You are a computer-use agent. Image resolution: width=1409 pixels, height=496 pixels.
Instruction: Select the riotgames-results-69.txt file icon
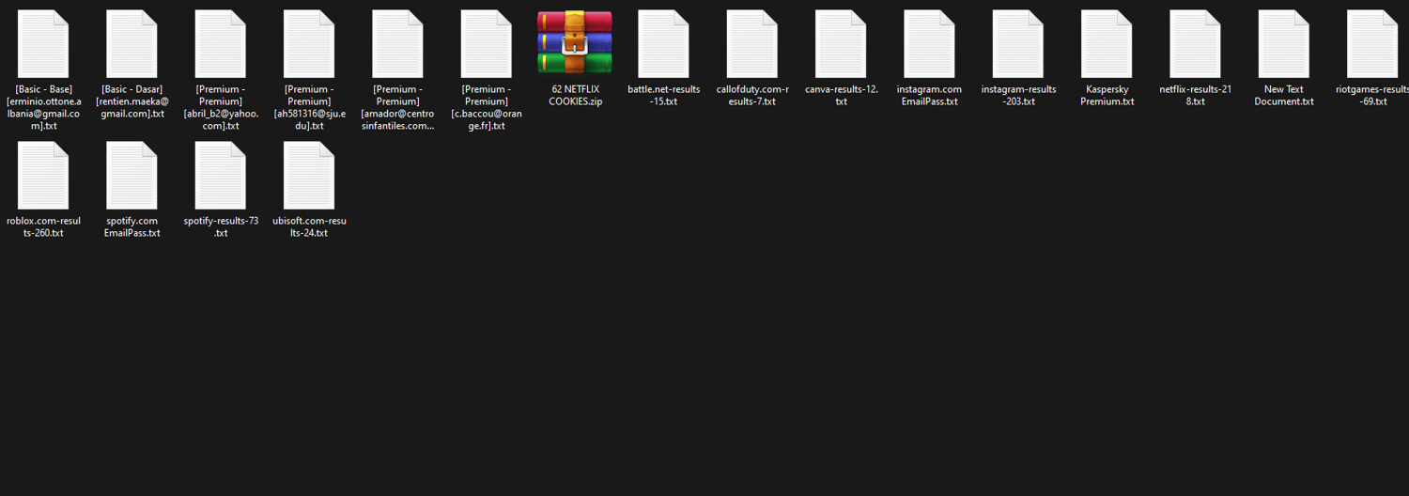click(1372, 44)
